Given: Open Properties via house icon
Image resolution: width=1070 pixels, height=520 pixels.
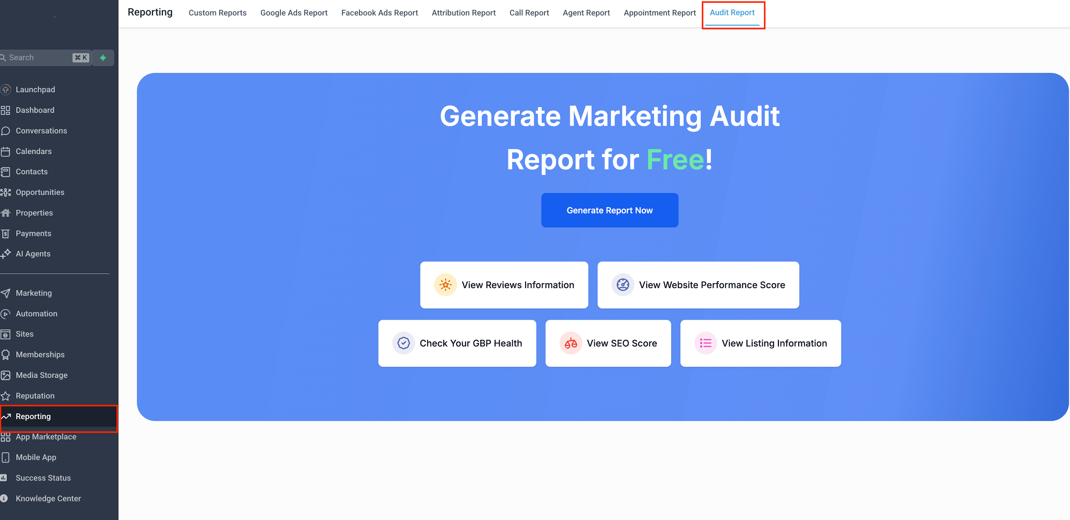Looking at the screenshot, I should [x=5, y=213].
